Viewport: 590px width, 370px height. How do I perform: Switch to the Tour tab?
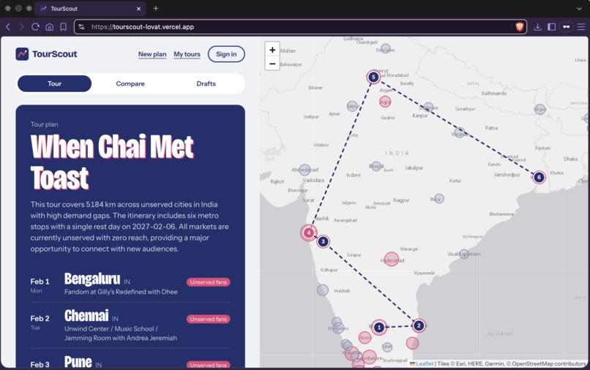(55, 83)
